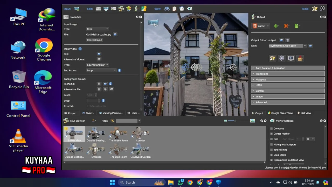This screenshot has height=187, width=332.
Task: Expand Auto Rotation & Animation section
Action: pos(288,68)
